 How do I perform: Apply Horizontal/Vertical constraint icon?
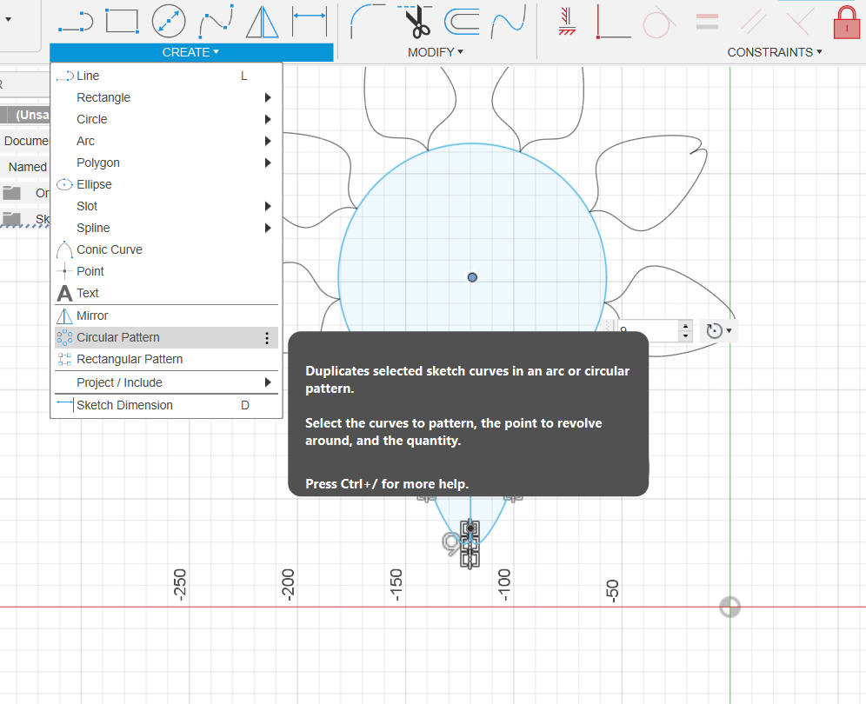click(567, 22)
